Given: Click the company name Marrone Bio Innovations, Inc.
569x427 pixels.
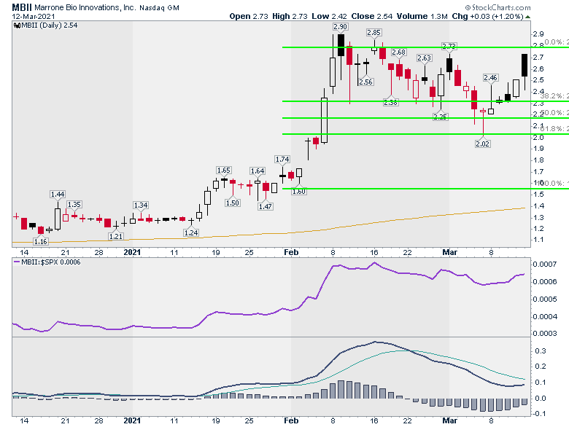Looking at the screenshot, I should [85, 7].
